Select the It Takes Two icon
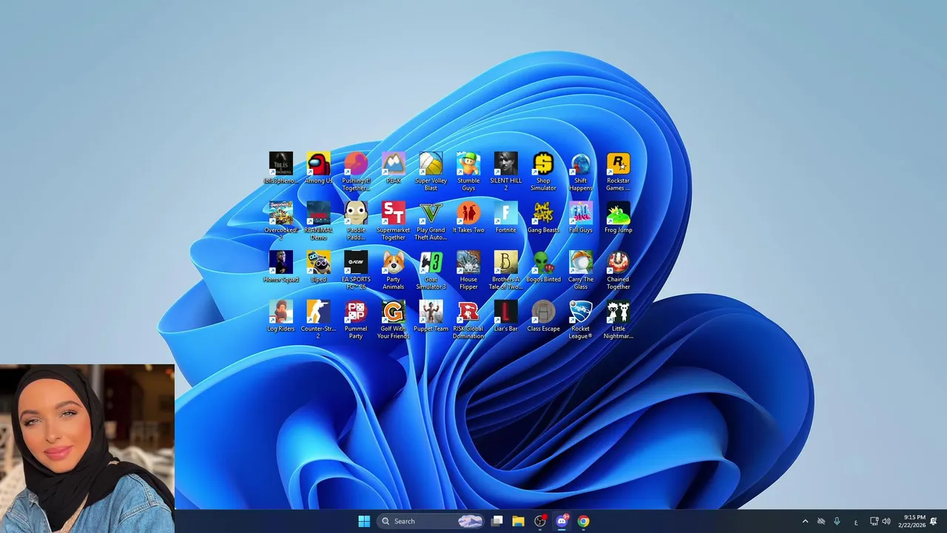This screenshot has height=533, width=947. click(468, 218)
